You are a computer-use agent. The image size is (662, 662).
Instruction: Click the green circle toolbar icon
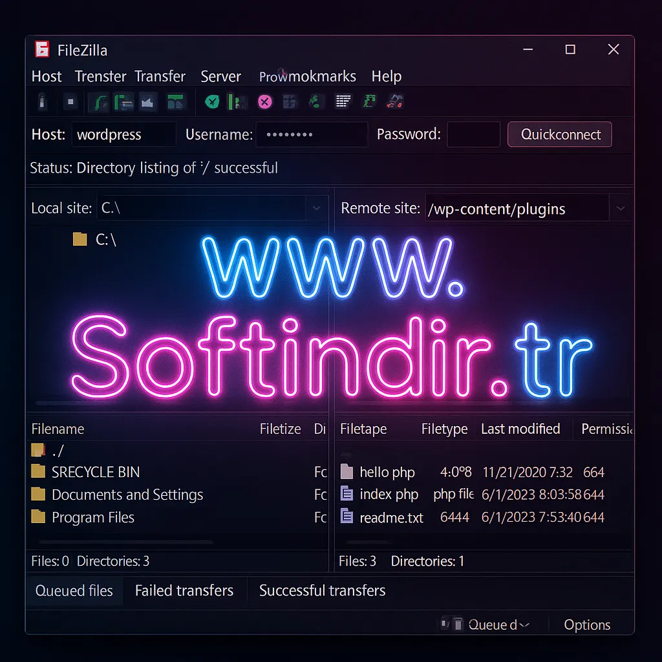212,101
